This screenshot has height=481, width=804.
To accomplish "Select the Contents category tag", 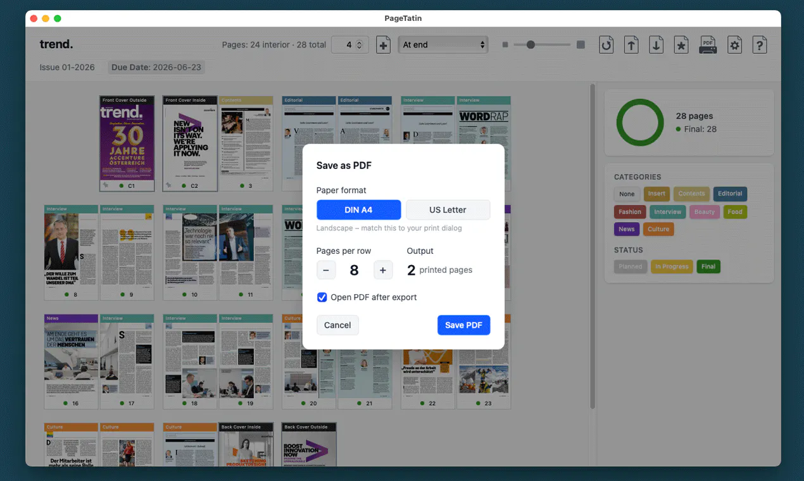I will click(691, 194).
